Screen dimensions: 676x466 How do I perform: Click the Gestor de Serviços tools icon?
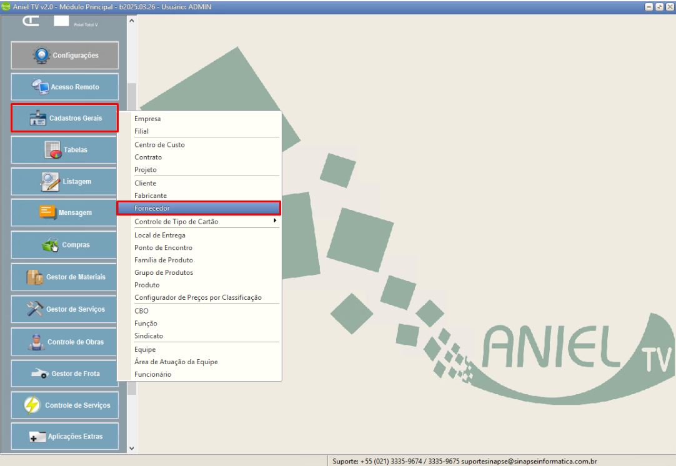35,309
